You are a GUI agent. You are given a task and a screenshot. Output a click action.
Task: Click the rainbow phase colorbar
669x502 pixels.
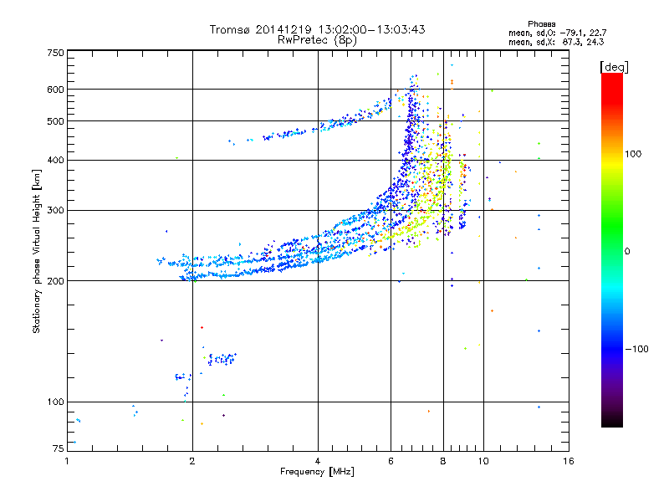click(612, 250)
